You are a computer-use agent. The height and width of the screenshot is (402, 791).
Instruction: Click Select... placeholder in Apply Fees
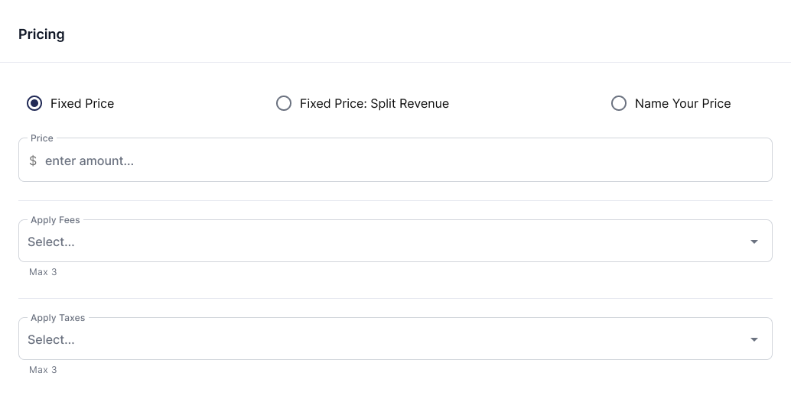point(51,242)
